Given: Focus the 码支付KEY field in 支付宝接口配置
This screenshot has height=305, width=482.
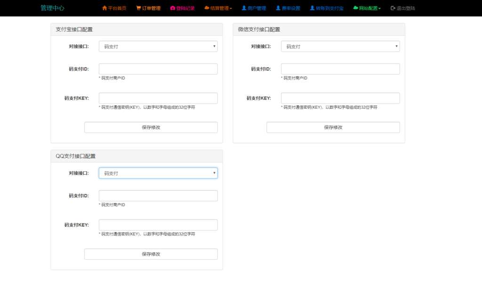Looking at the screenshot, I should coord(158,98).
